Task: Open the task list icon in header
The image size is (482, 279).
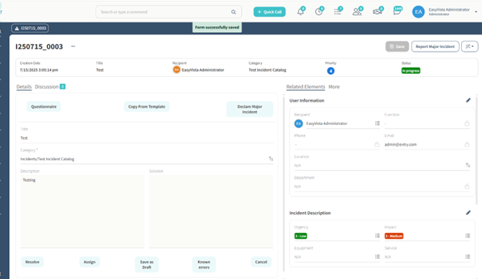Action: click(x=338, y=12)
